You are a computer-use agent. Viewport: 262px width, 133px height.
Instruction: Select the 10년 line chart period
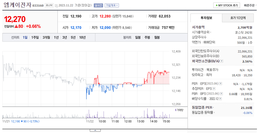(82, 37)
